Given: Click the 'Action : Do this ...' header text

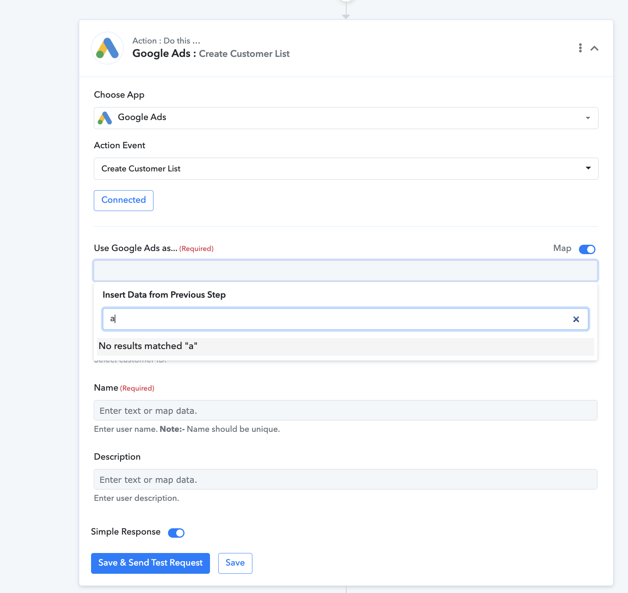Looking at the screenshot, I should click(x=166, y=41).
